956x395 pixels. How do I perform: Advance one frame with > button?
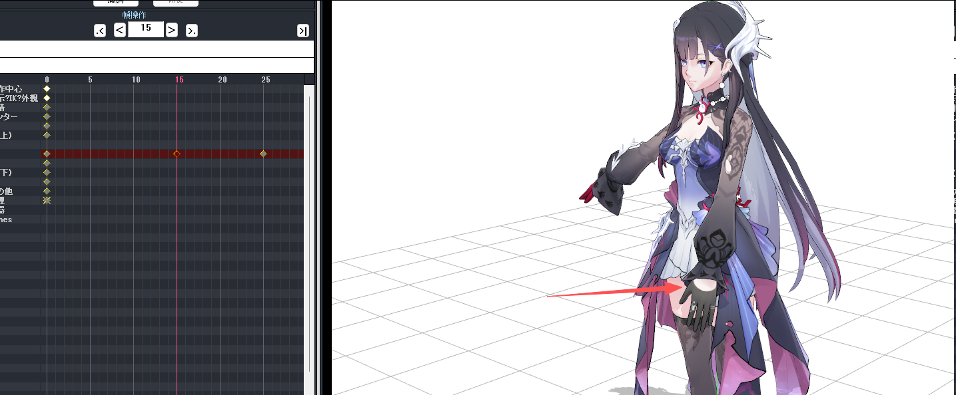coord(171,29)
